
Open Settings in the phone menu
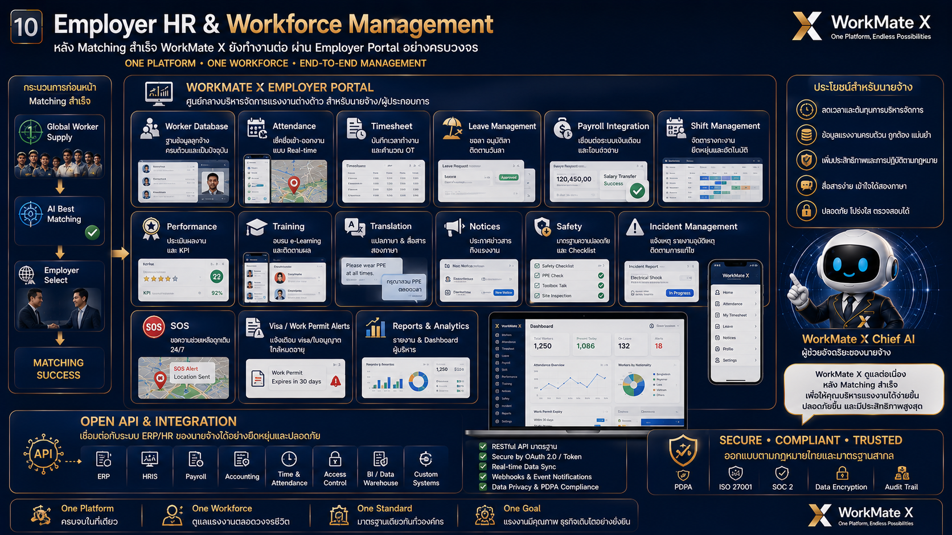pos(736,360)
